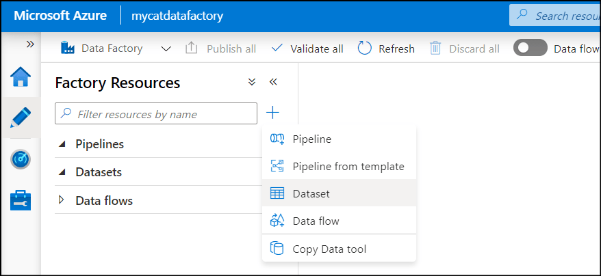Click the Validate all button
Viewport: 601px width, 276px height.
(x=307, y=49)
